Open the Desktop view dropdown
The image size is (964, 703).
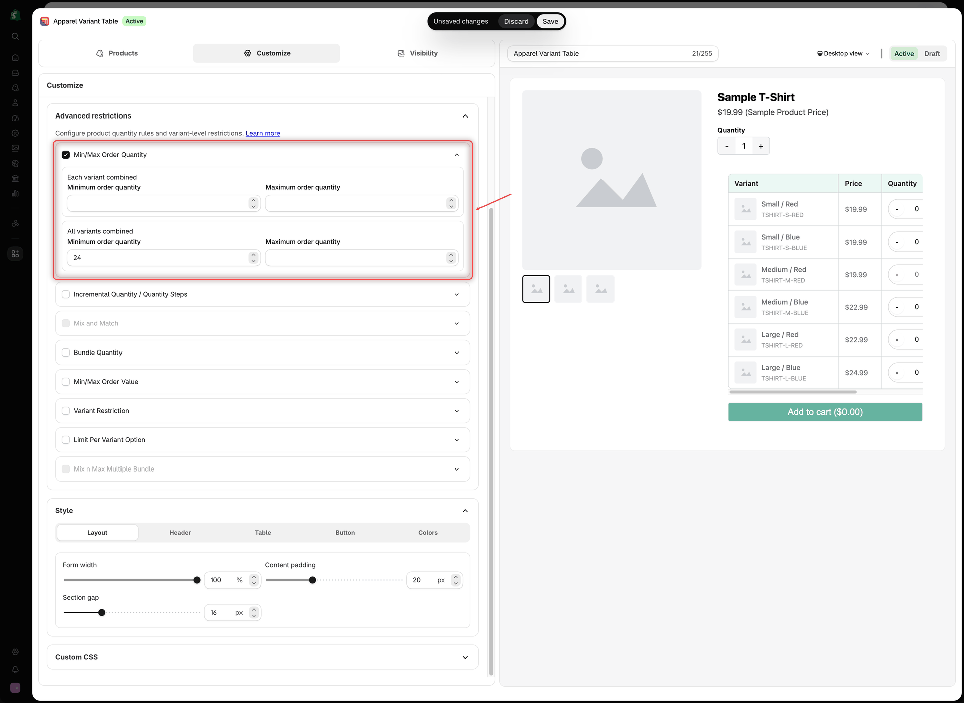[x=843, y=54]
